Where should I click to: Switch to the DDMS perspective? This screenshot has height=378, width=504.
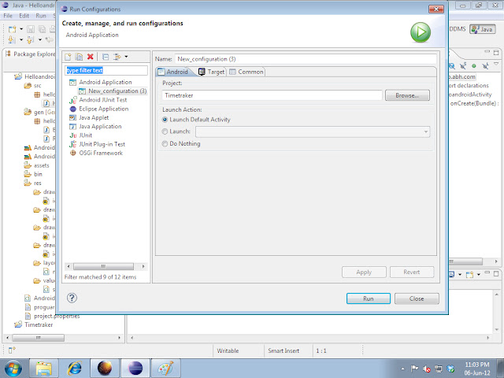[457, 29]
